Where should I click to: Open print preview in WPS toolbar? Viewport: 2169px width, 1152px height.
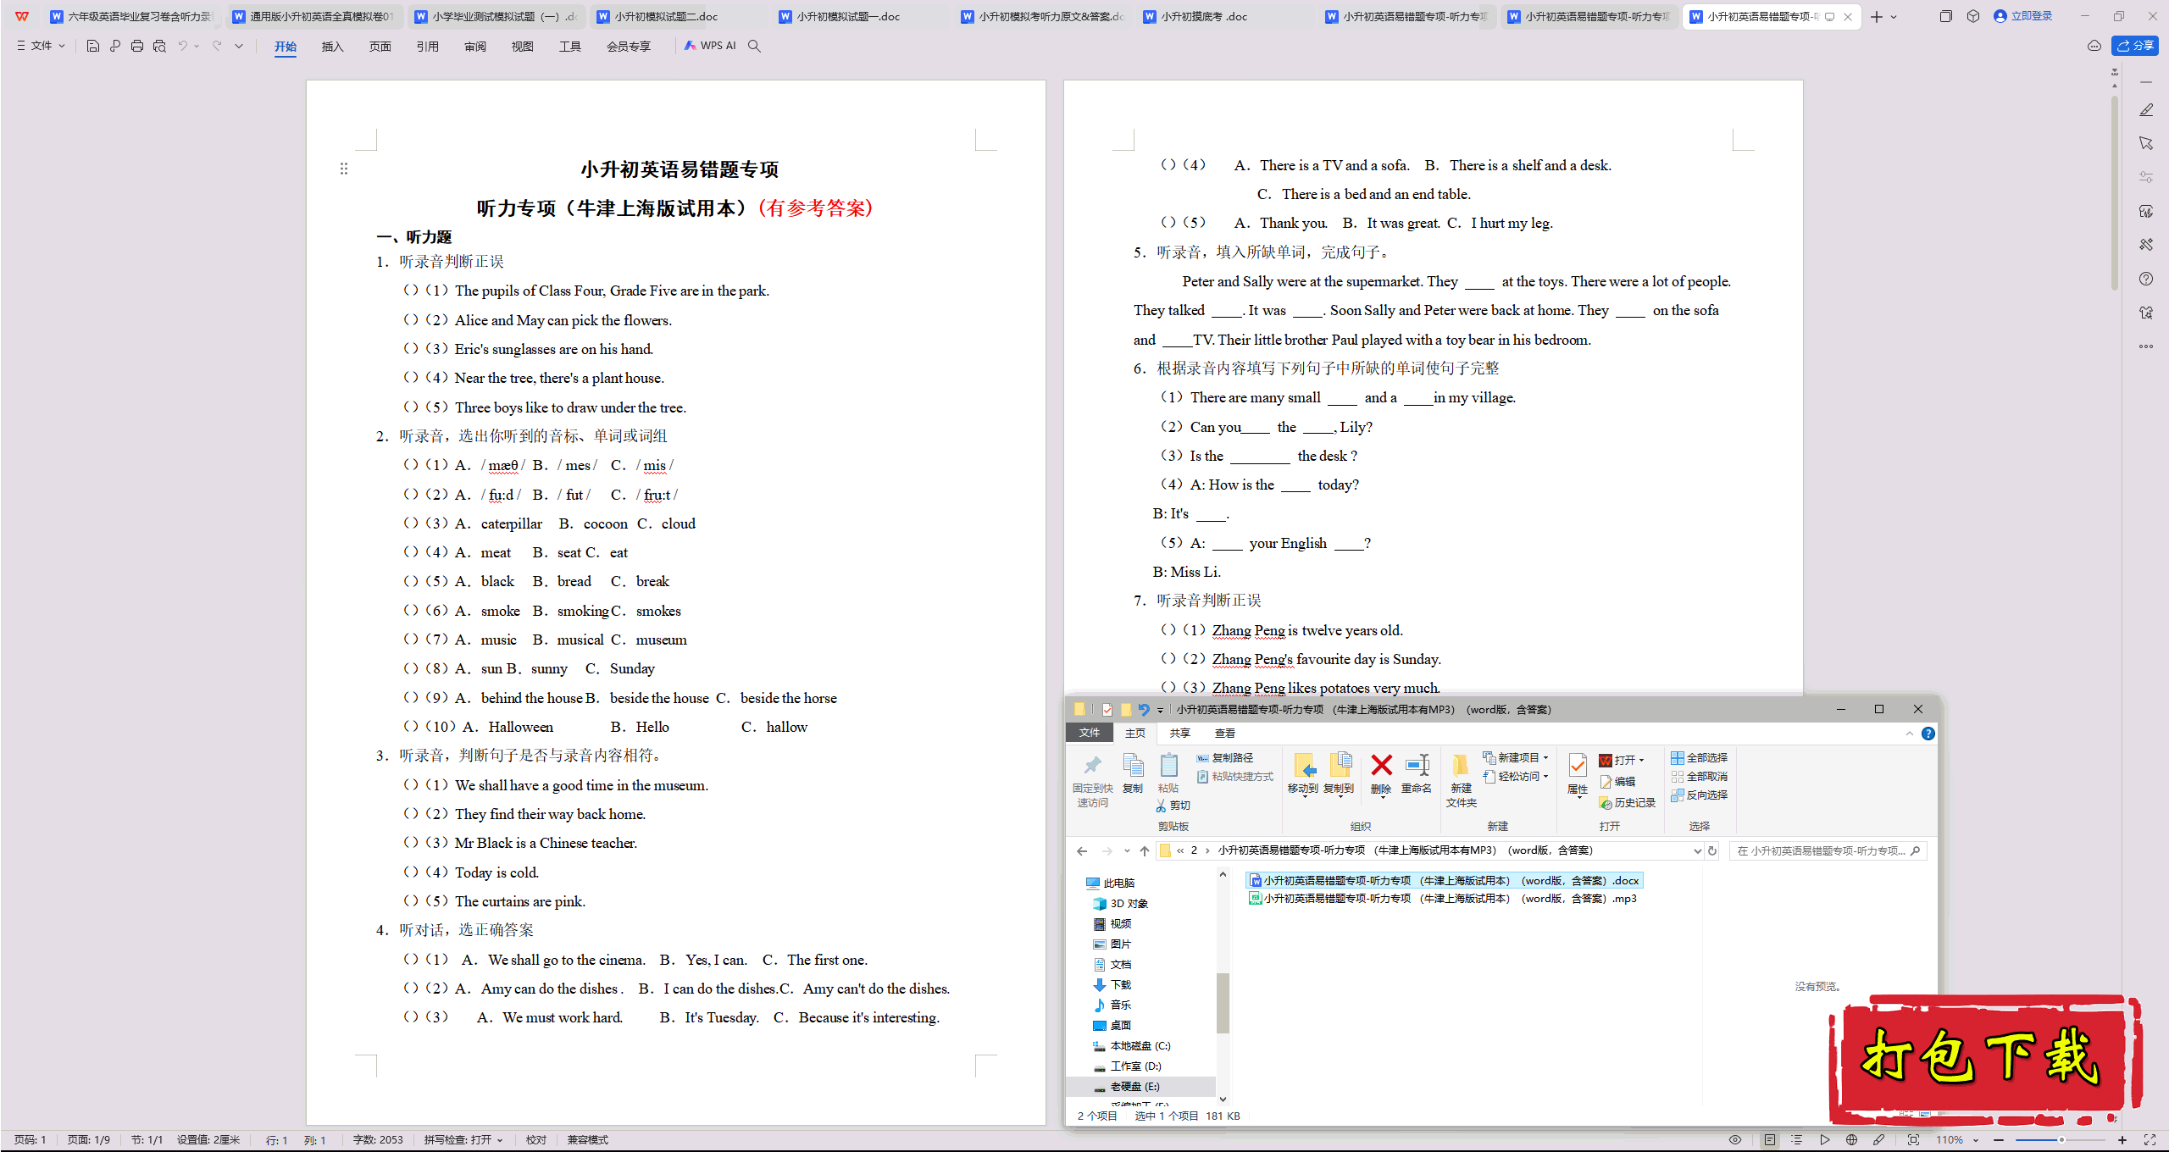(x=159, y=46)
